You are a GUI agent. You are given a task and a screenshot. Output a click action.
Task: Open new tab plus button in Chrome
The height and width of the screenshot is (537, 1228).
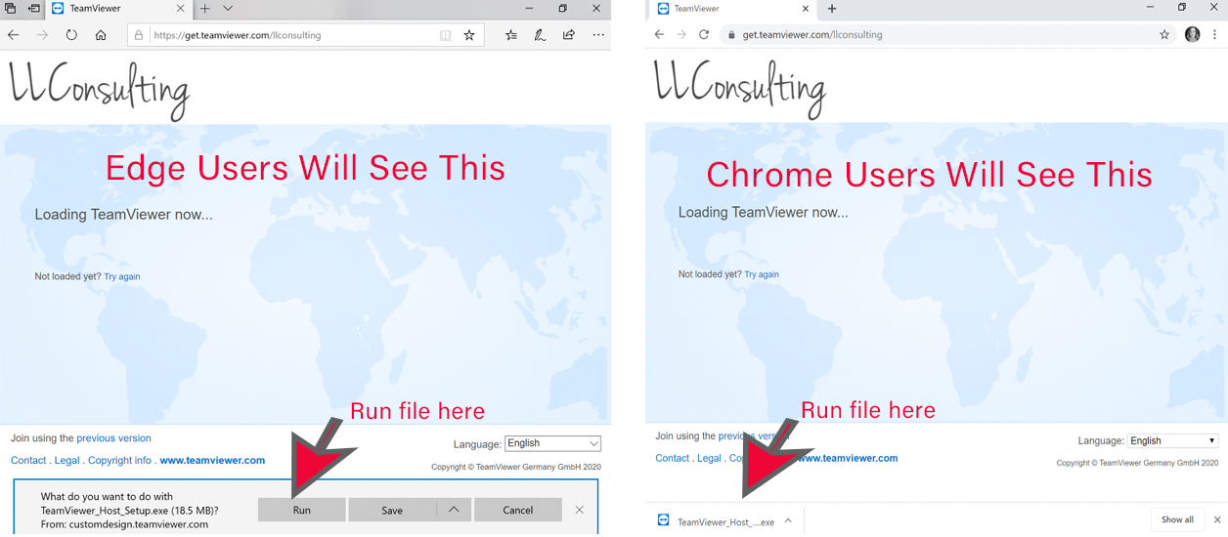pyautogui.click(x=832, y=9)
